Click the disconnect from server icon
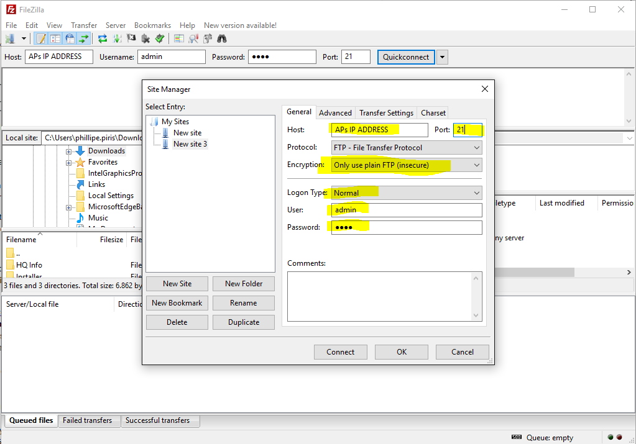This screenshot has height=444, width=636. tap(145, 39)
